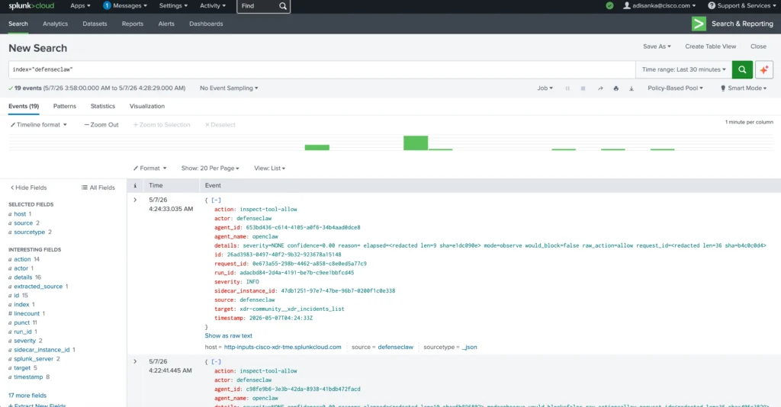Viewport: 781px width, 407px height.
Task: Go to the Analytics tab
Action: pyautogui.click(x=55, y=24)
